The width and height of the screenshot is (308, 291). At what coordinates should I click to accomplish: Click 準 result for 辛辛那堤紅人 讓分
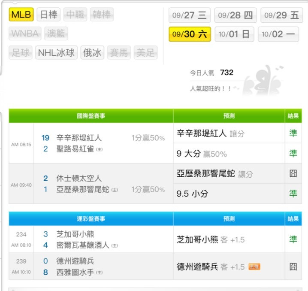click(x=293, y=133)
